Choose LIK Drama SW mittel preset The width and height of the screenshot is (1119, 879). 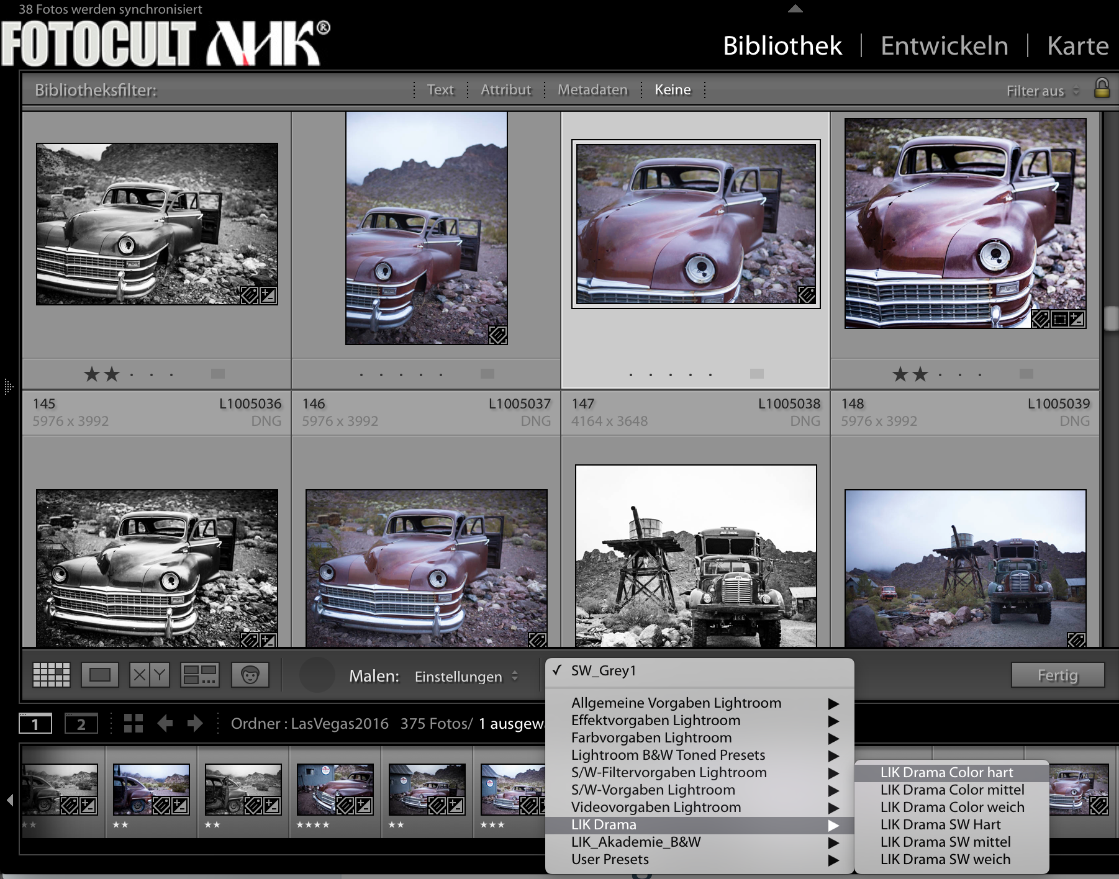[x=952, y=842]
